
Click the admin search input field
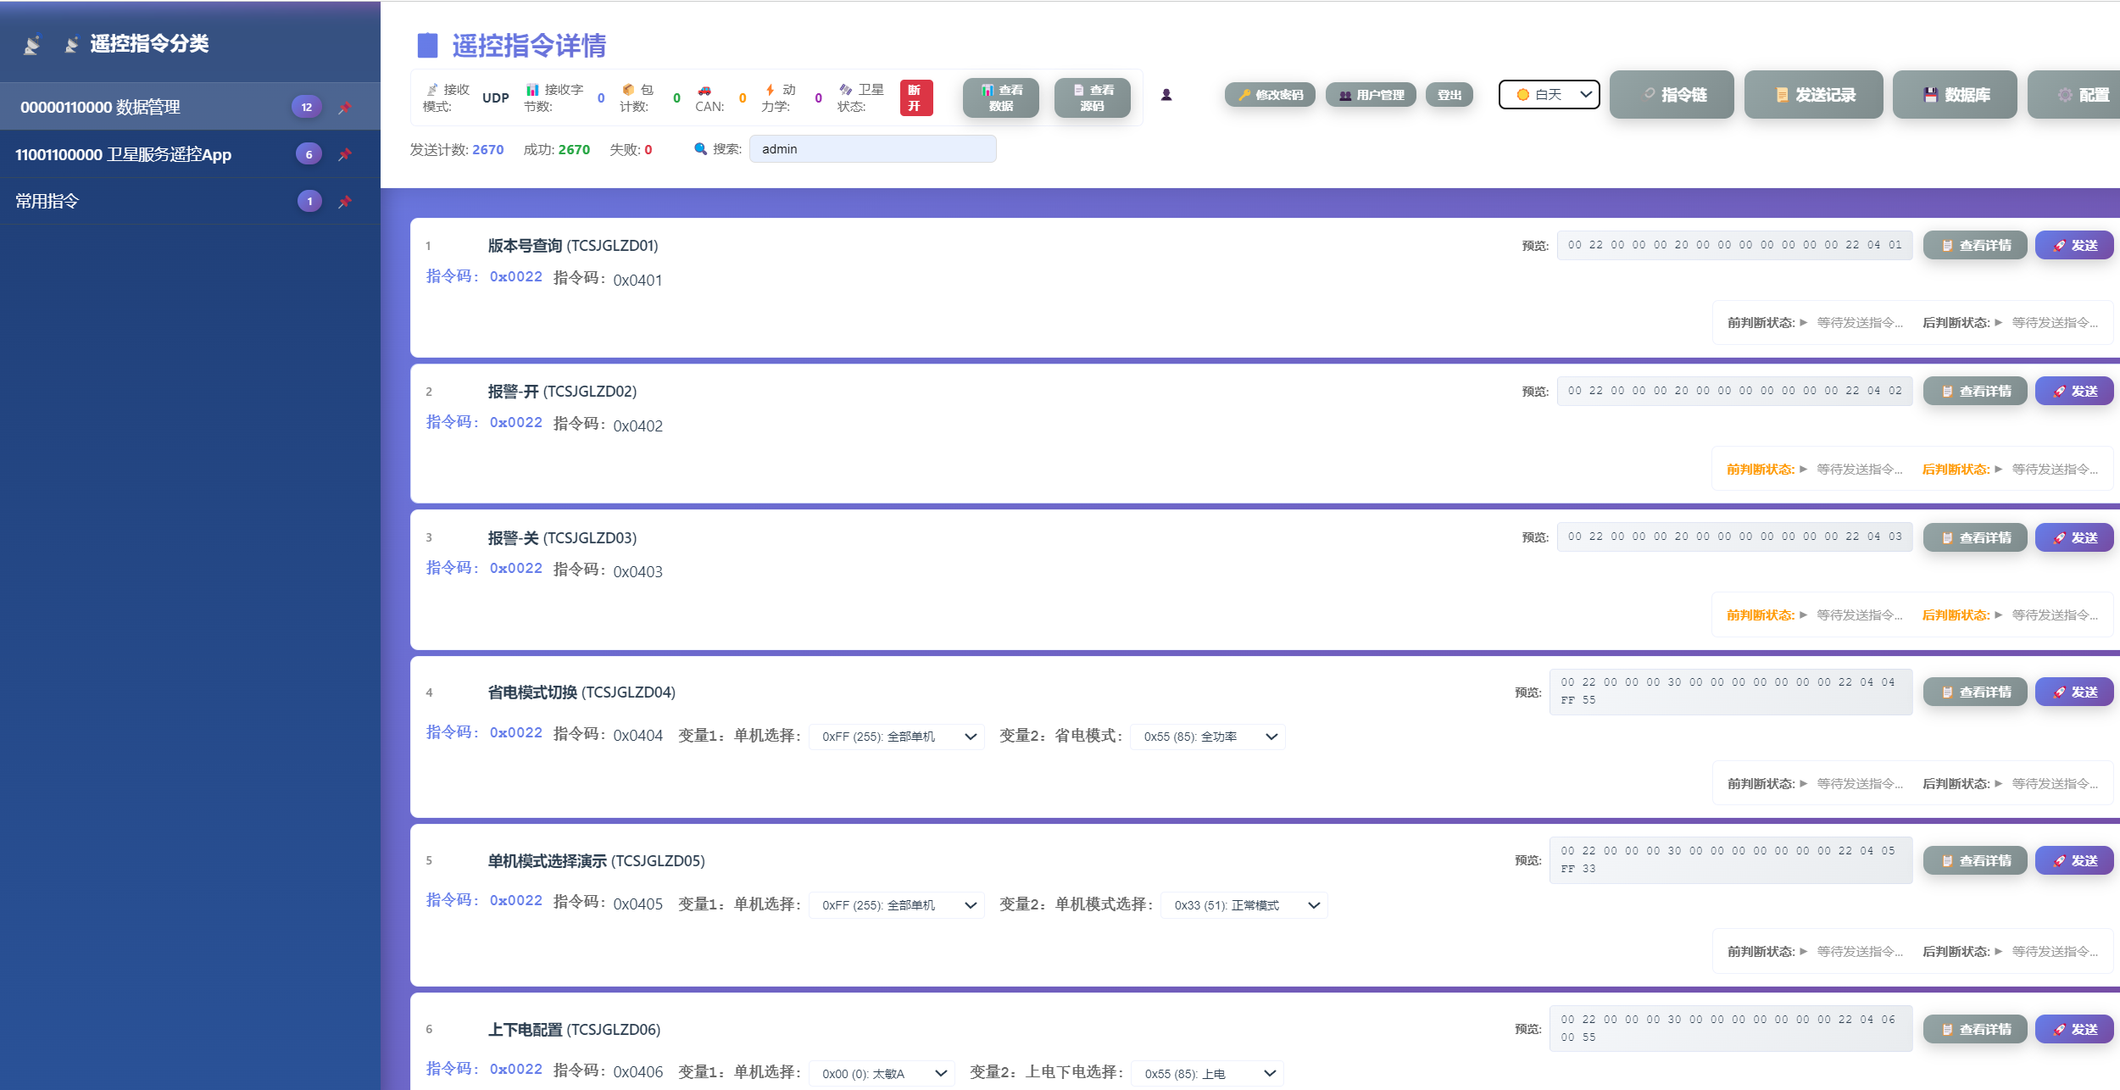[873, 148]
